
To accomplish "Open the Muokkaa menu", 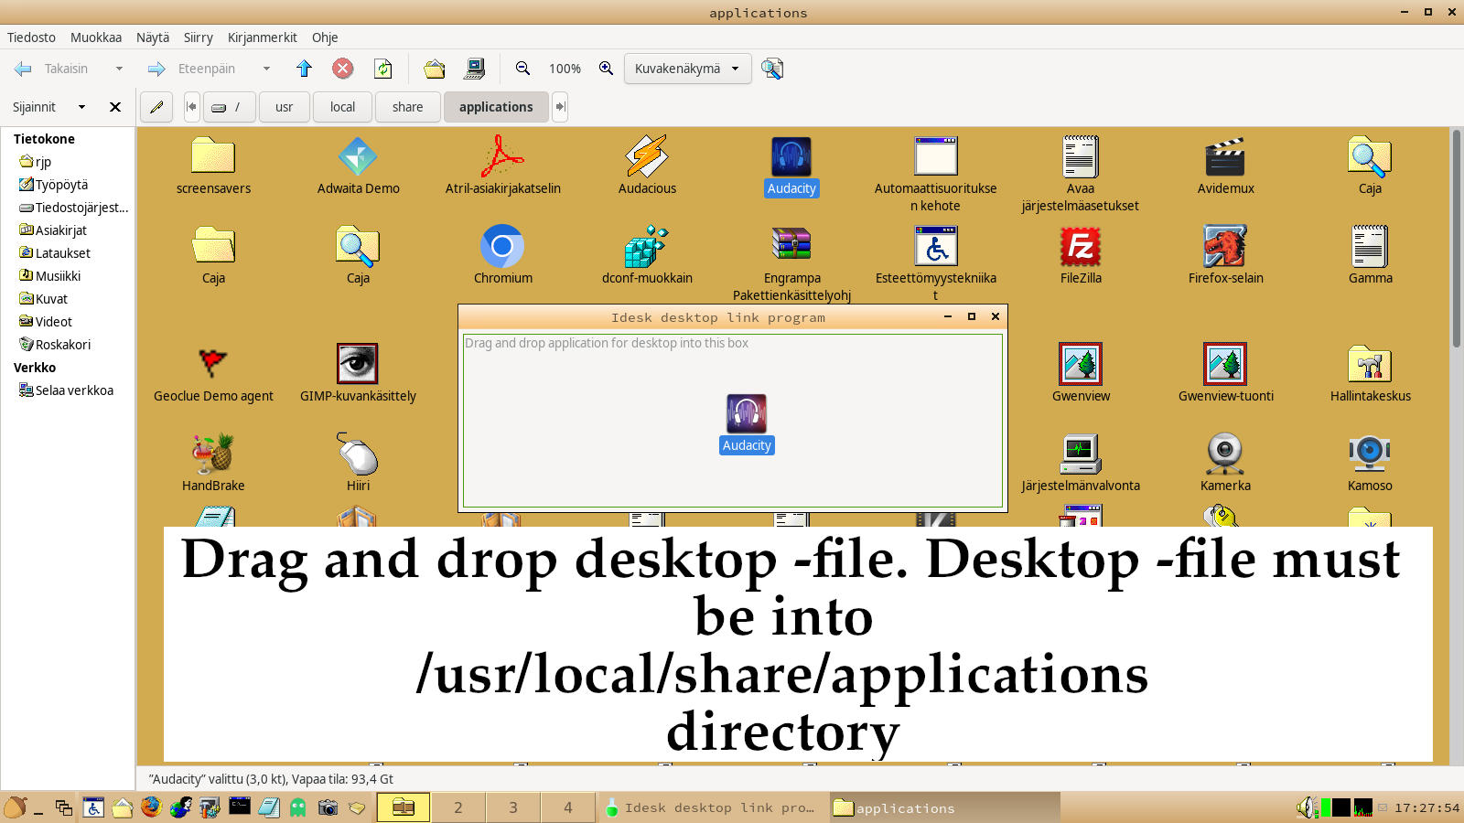I will point(96,37).
